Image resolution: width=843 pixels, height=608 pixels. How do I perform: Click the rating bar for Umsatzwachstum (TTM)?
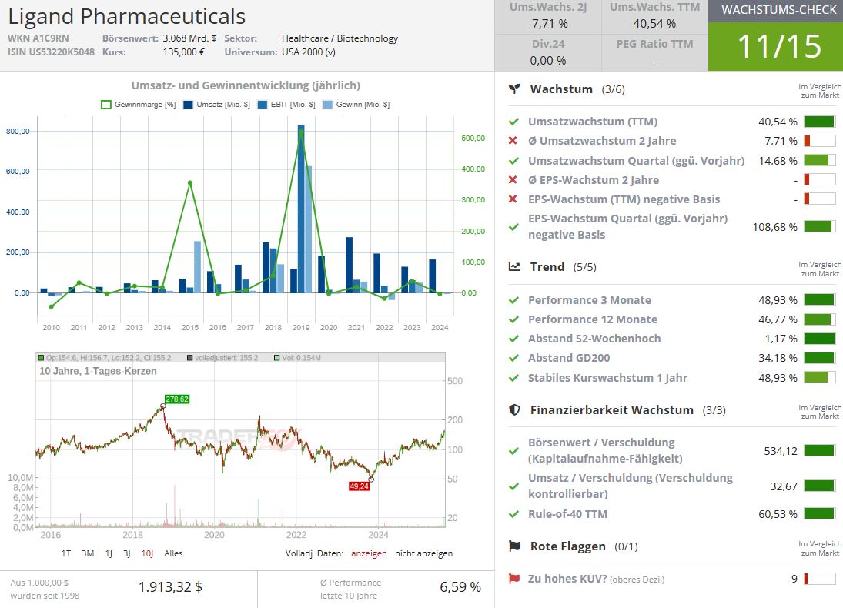click(820, 122)
